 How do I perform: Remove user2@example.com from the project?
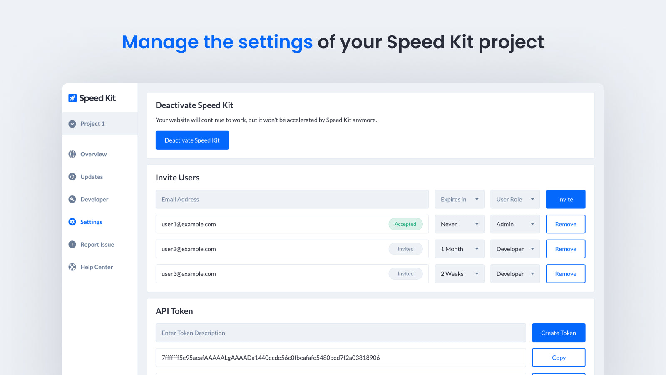(565, 249)
